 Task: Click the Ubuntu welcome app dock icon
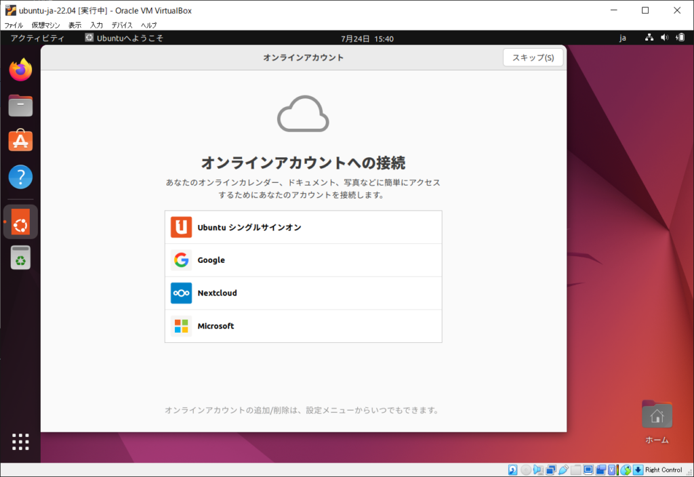21,222
